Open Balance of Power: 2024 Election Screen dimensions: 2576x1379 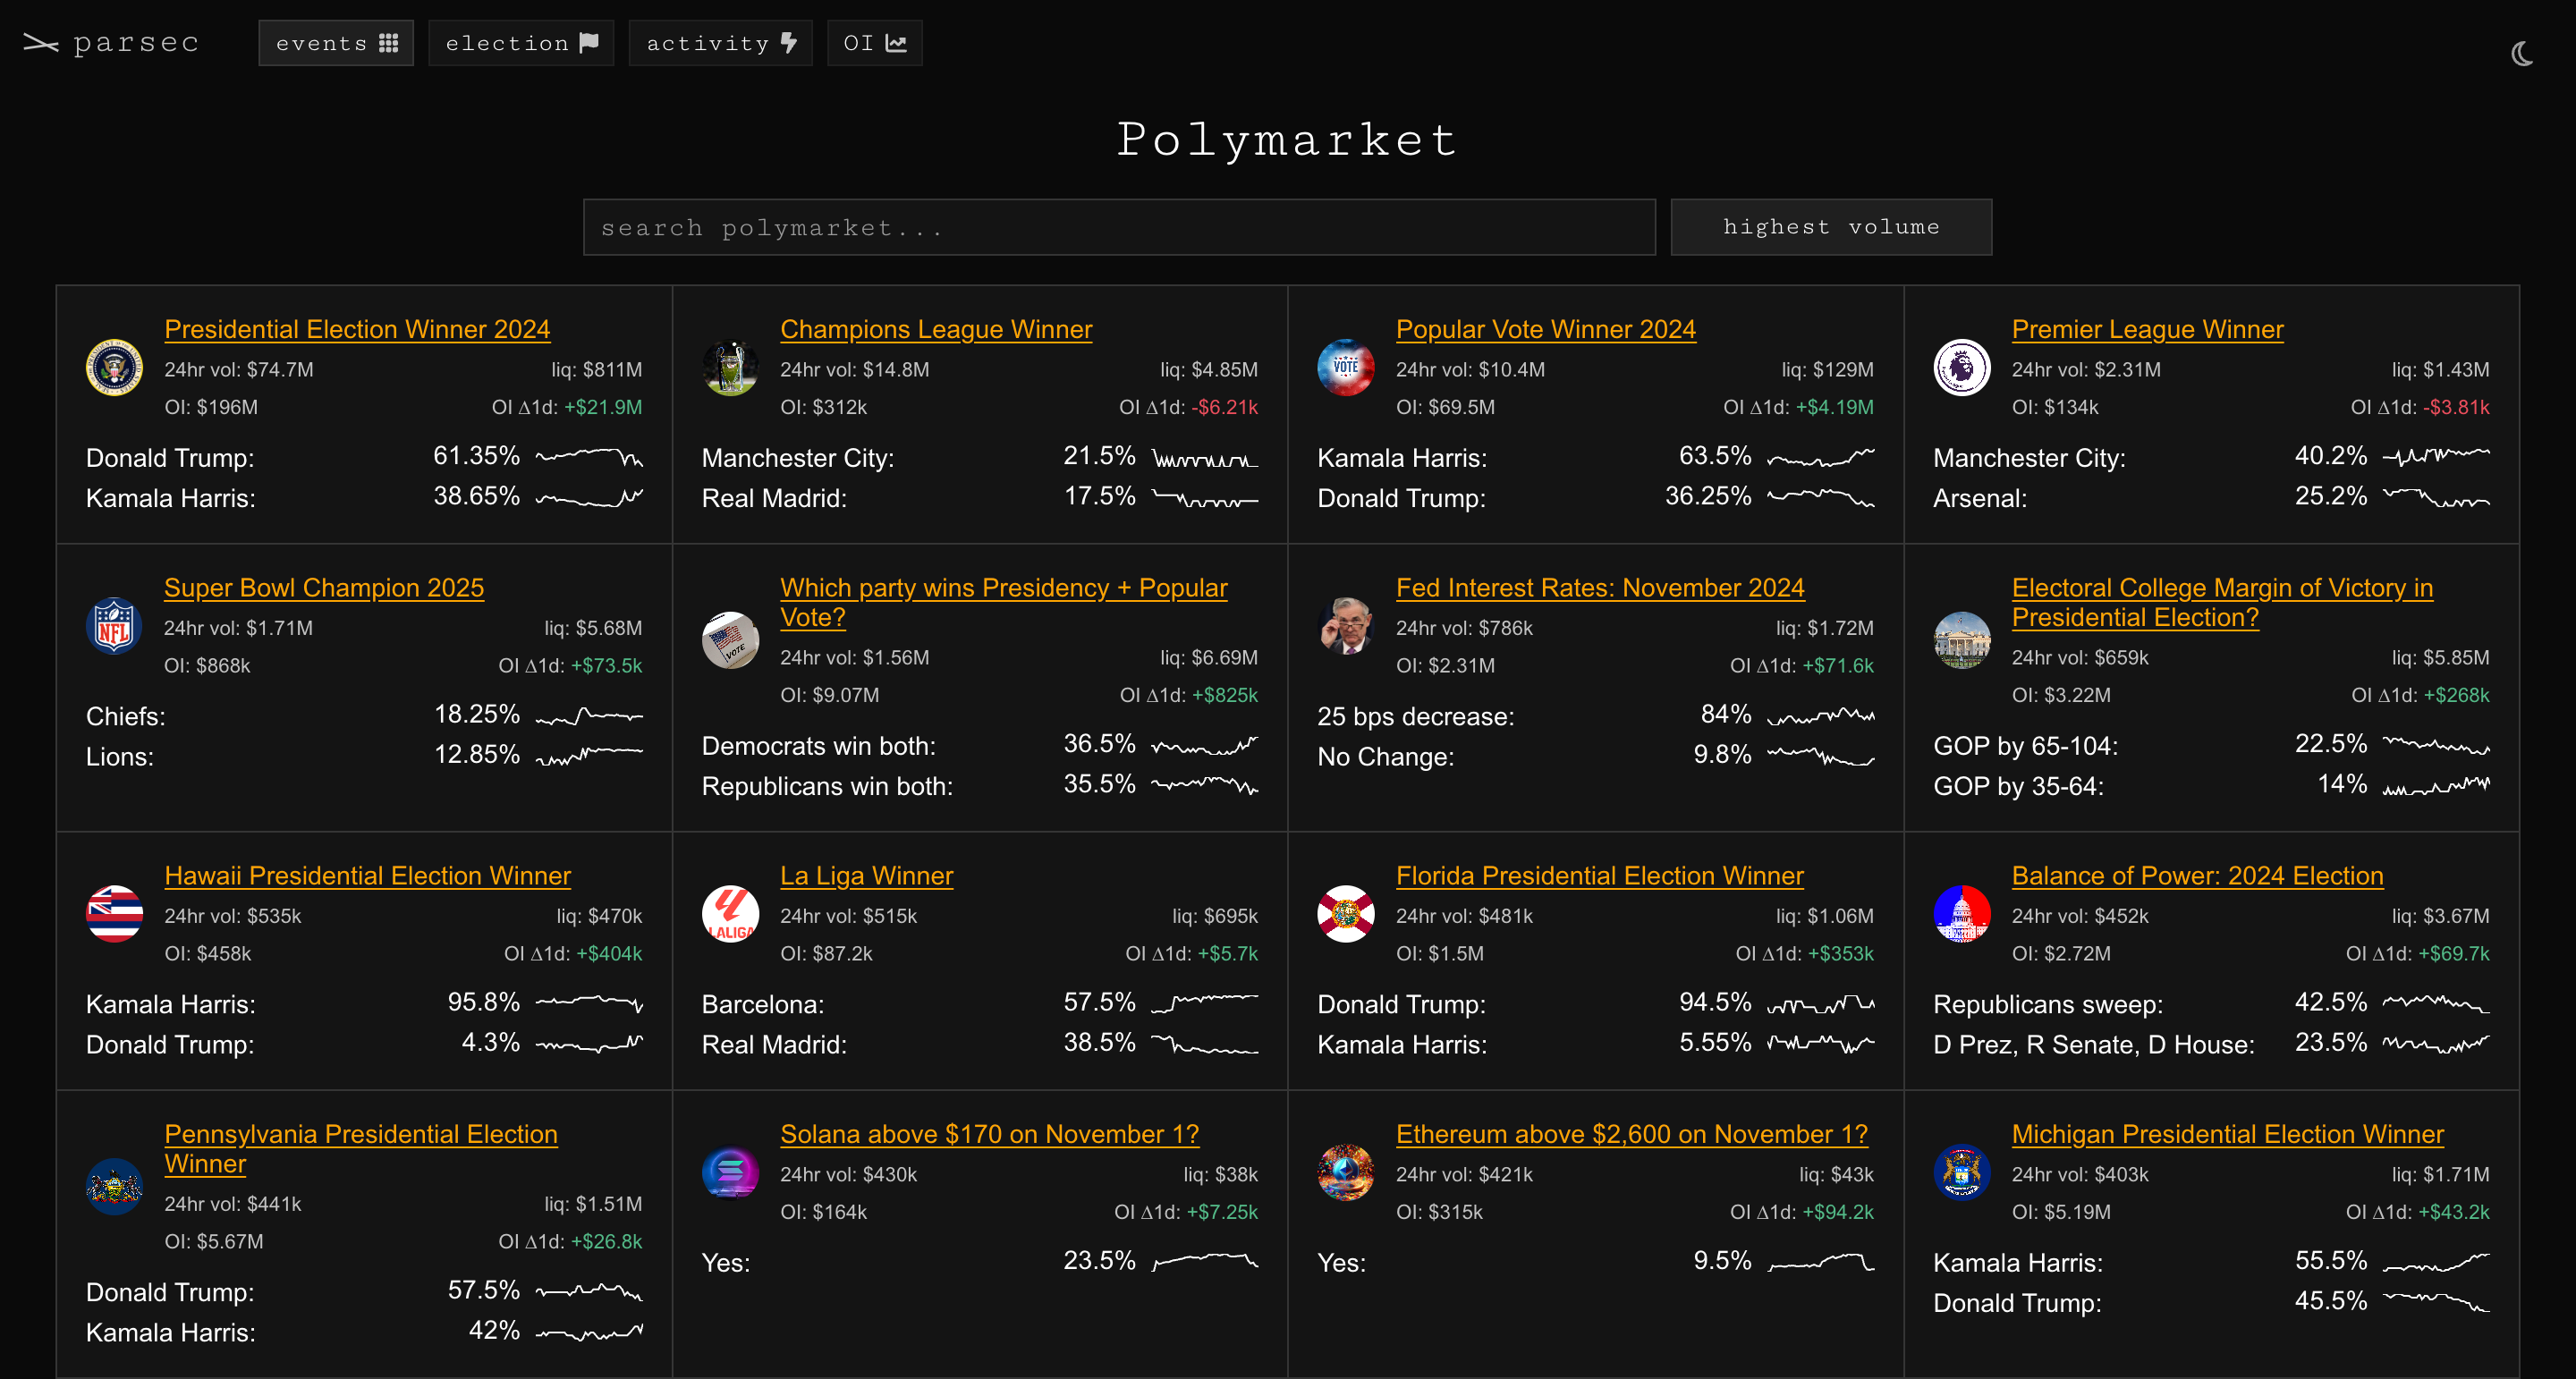[2197, 875]
